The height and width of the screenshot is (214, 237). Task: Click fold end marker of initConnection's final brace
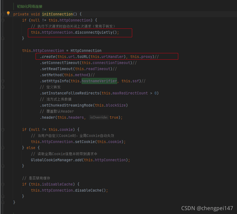tap(3, 202)
